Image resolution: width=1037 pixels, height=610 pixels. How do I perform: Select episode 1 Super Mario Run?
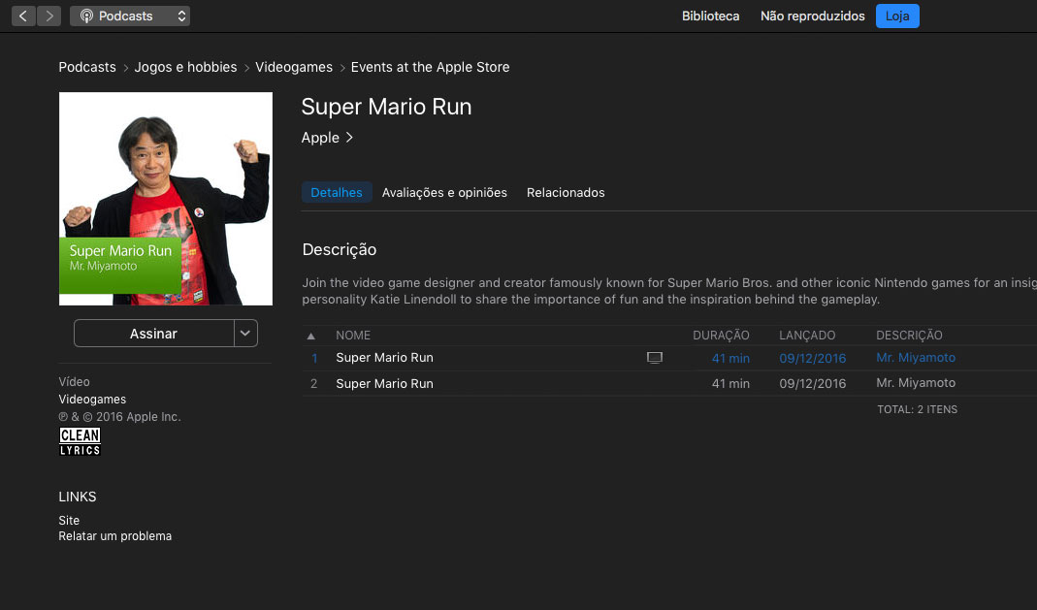tap(384, 358)
